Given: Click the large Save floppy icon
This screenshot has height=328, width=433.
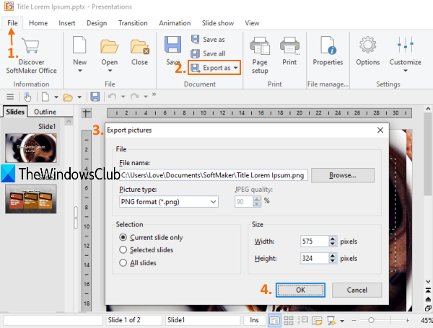Looking at the screenshot, I should tap(173, 45).
